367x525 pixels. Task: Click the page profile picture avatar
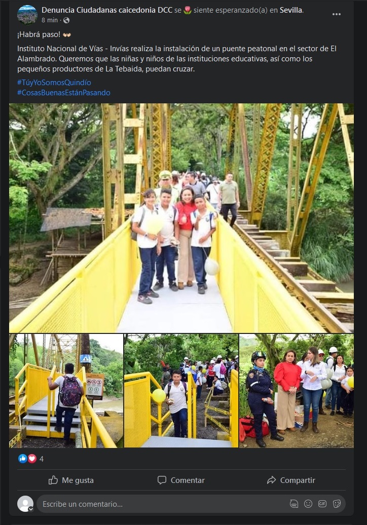point(27,15)
